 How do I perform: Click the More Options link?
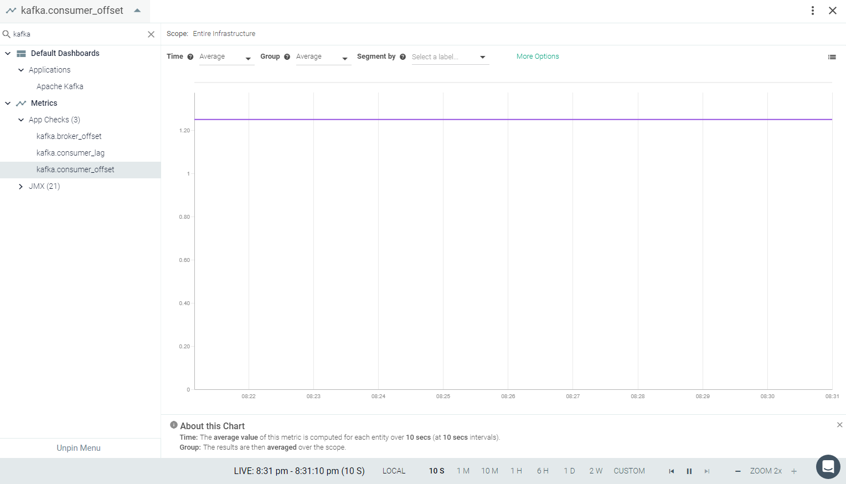click(538, 56)
